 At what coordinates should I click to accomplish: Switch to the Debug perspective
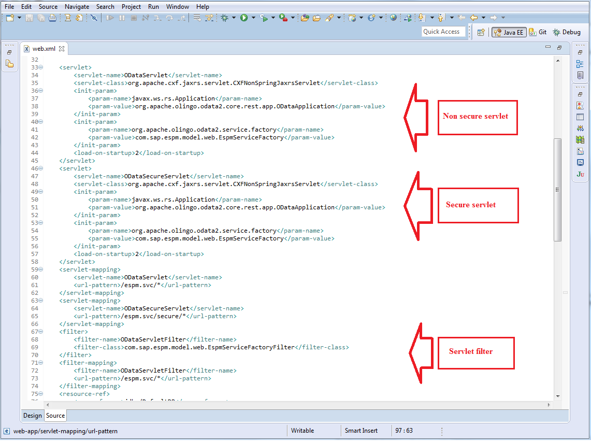(567, 33)
